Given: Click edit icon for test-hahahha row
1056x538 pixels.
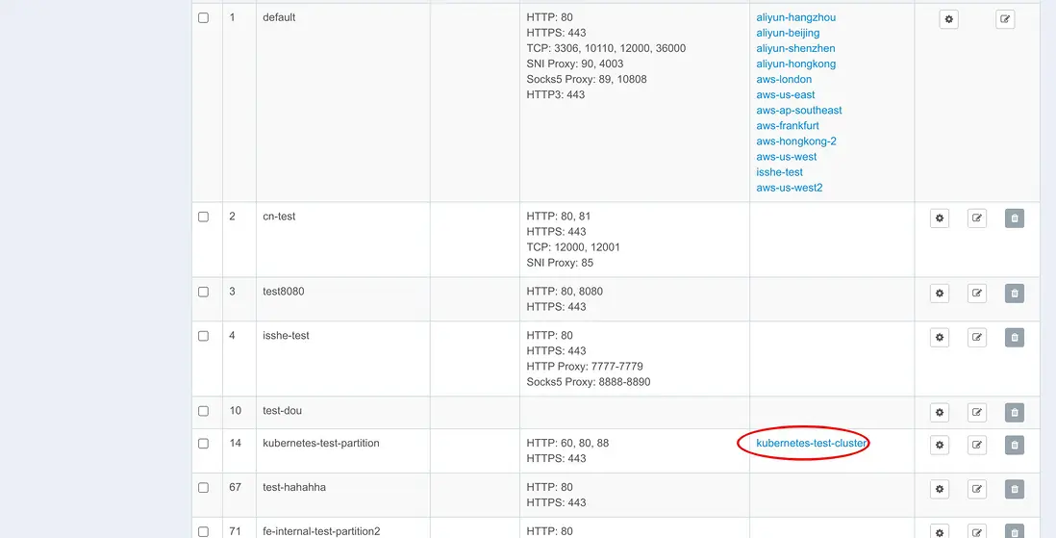Looking at the screenshot, I should click(x=976, y=489).
